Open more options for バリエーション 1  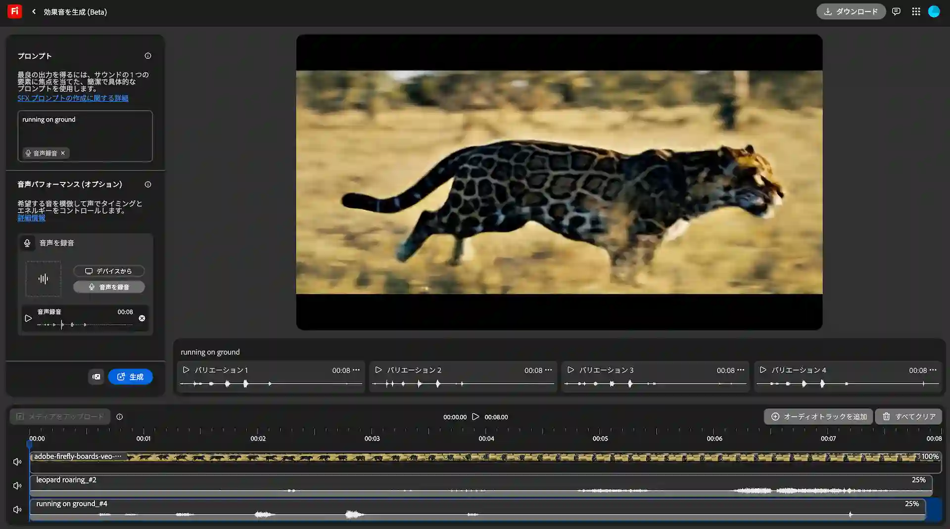[x=356, y=370]
